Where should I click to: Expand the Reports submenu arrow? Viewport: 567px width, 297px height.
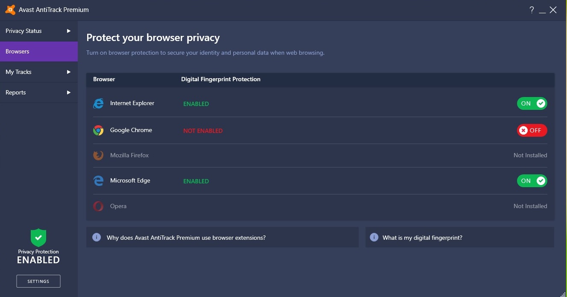tap(69, 92)
